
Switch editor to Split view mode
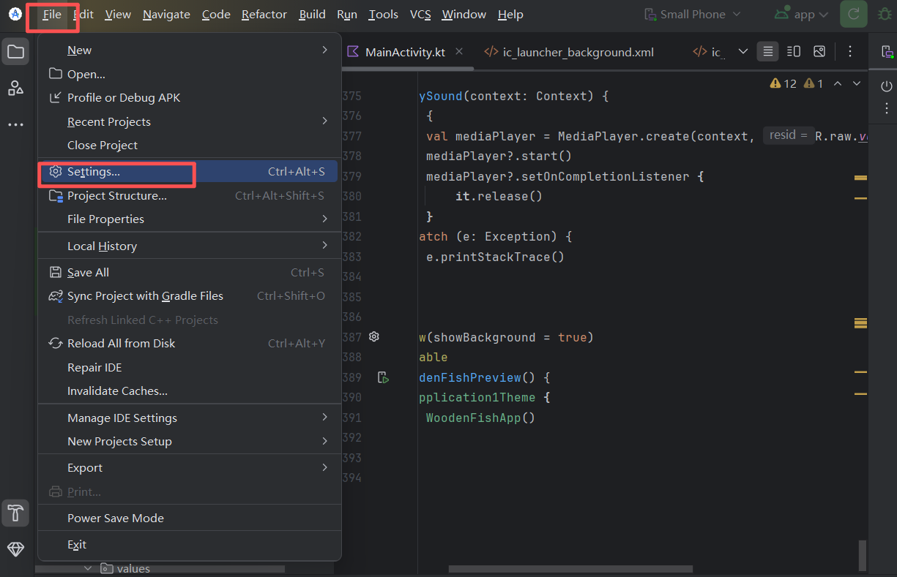pyautogui.click(x=793, y=52)
